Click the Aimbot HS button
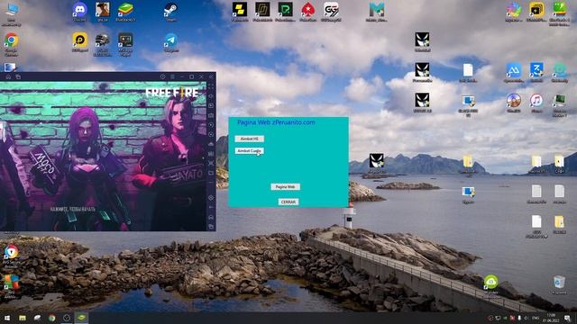 click(250, 139)
